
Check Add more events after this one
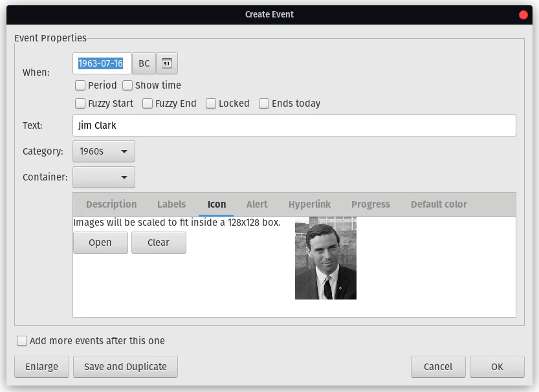[21, 341]
